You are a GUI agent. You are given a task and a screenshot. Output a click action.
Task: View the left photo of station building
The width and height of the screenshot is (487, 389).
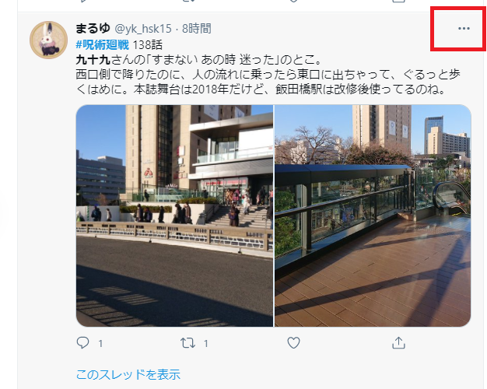(174, 216)
